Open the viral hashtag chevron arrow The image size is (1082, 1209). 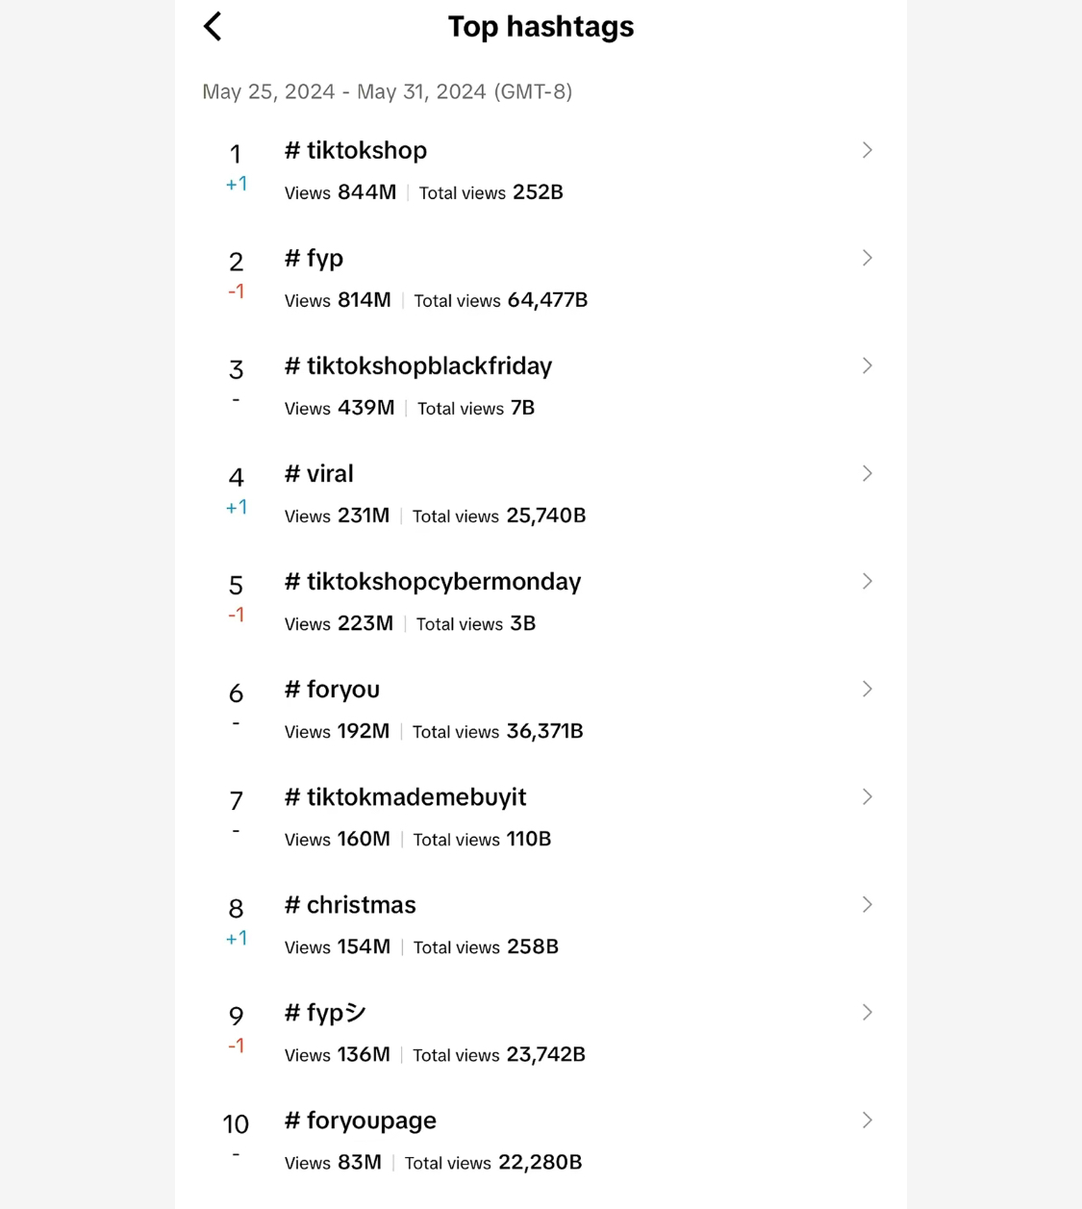coord(867,473)
